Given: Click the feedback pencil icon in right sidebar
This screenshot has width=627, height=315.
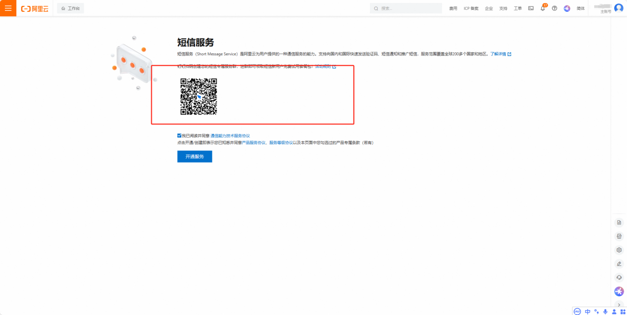Looking at the screenshot, I should (619, 264).
